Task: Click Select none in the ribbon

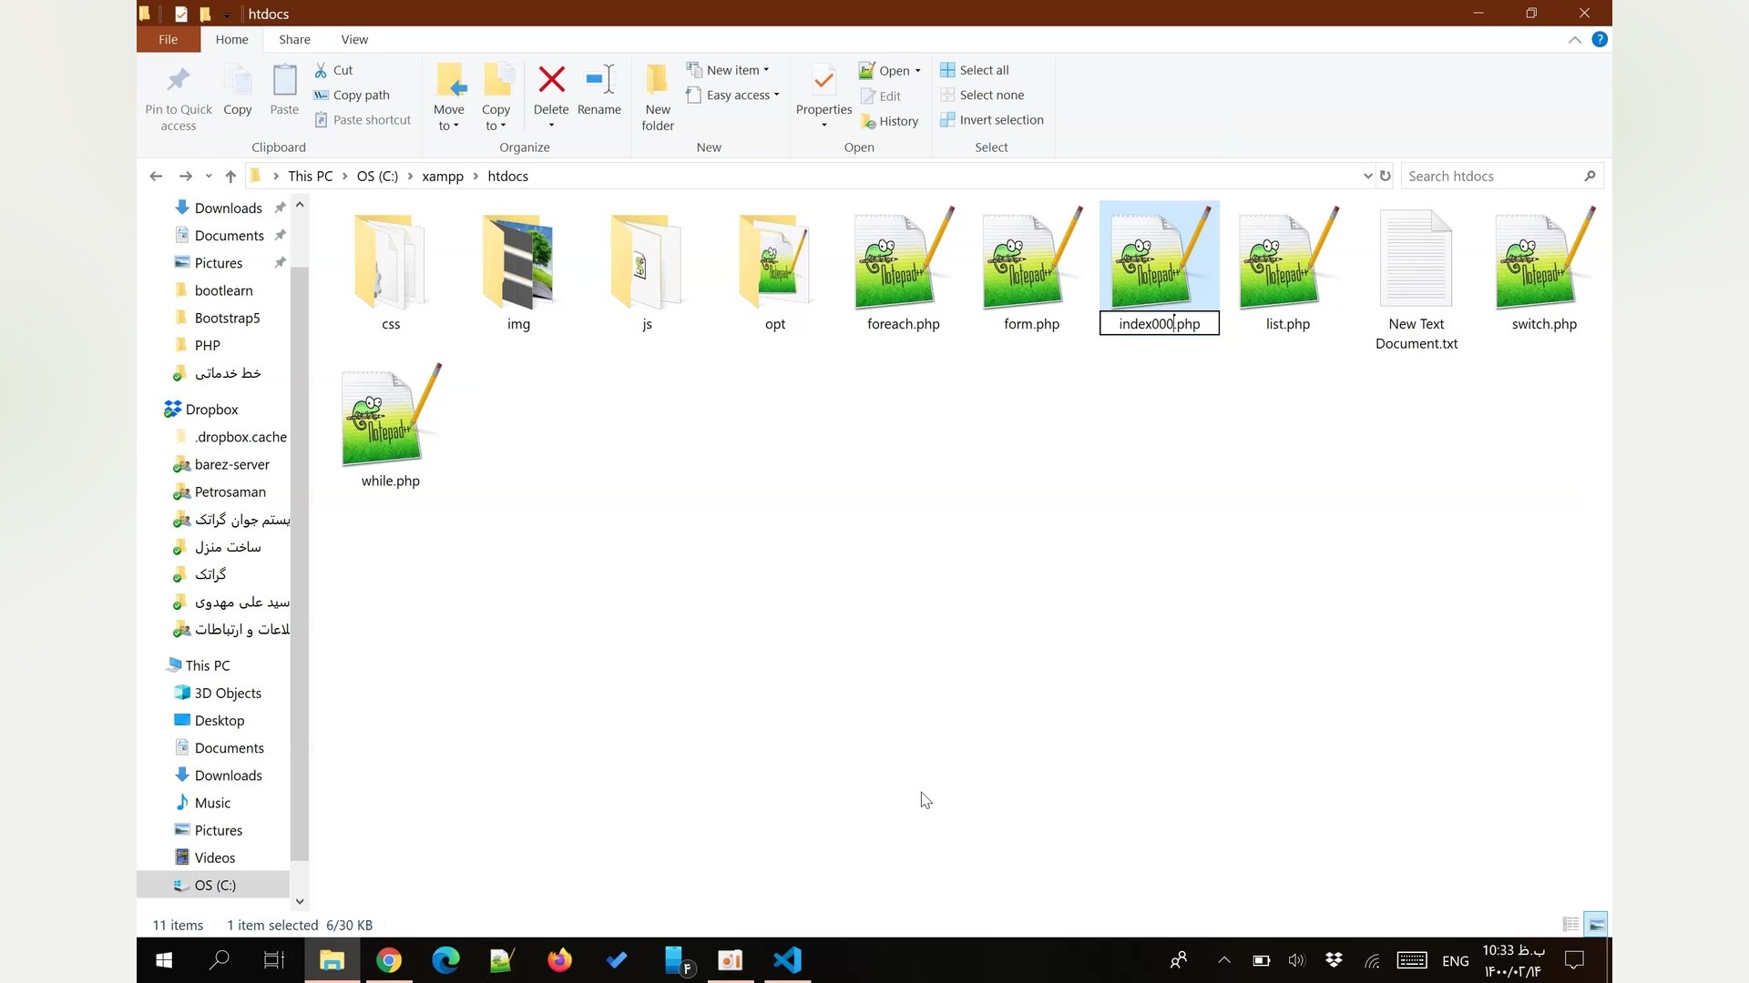Action: (982, 95)
